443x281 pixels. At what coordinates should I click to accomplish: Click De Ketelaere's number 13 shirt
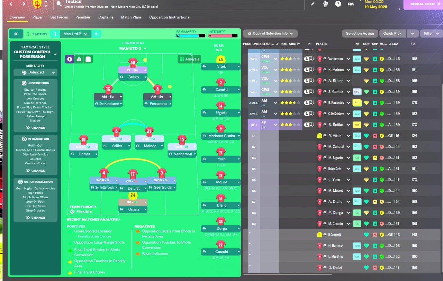point(108,89)
